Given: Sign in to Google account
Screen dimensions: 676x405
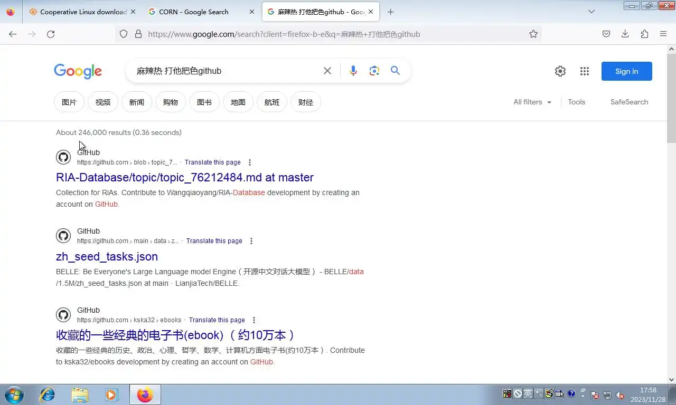Looking at the screenshot, I should [x=626, y=71].
